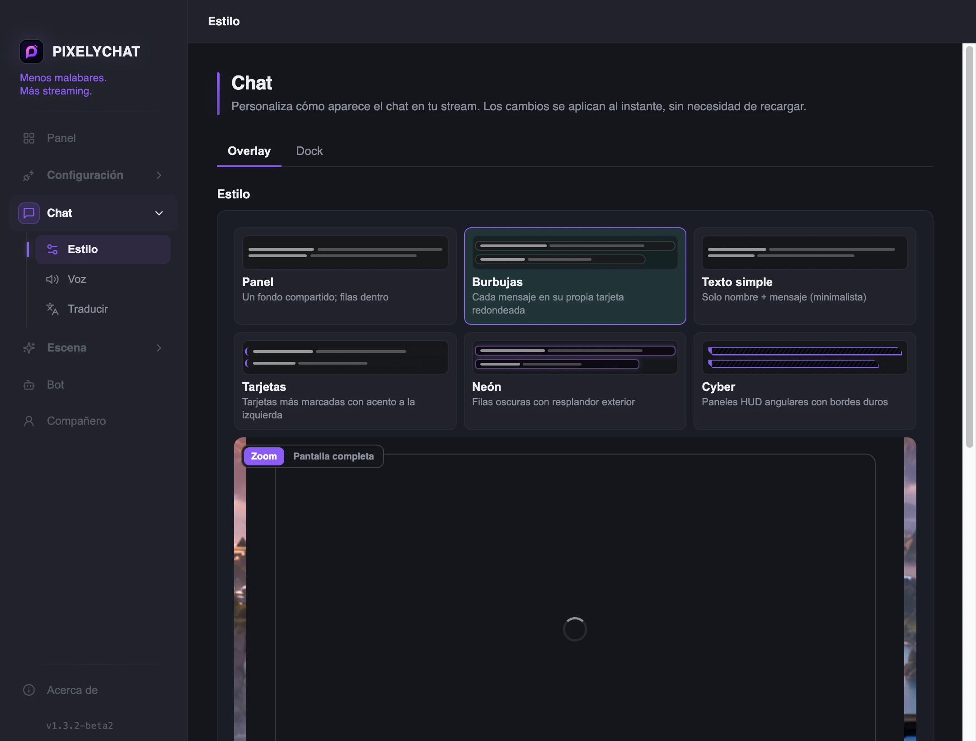Image resolution: width=976 pixels, height=741 pixels.
Task: Click the Escena sparkle icon
Action: pos(29,348)
